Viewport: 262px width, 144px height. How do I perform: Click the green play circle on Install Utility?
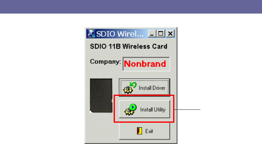(x=133, y=107)
